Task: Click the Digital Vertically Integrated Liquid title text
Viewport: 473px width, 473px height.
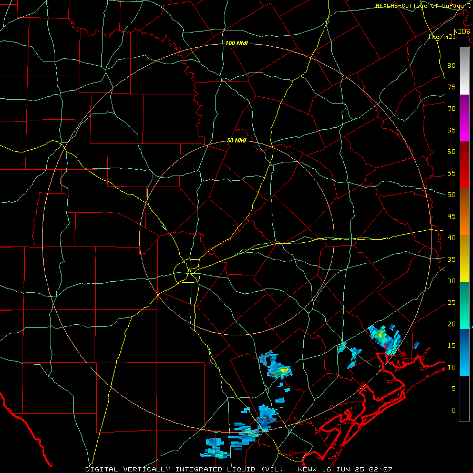Action: pos(184,469)
